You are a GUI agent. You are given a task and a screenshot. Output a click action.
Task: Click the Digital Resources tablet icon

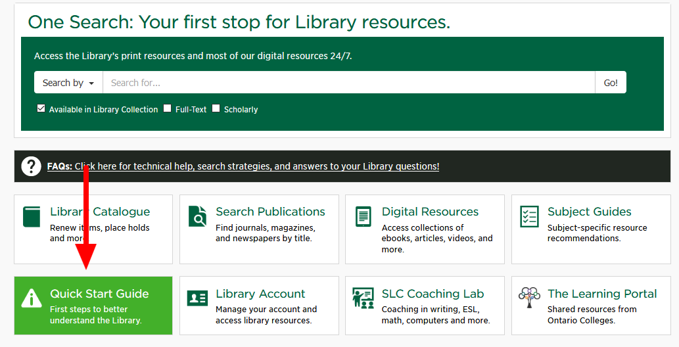point(363,216)
